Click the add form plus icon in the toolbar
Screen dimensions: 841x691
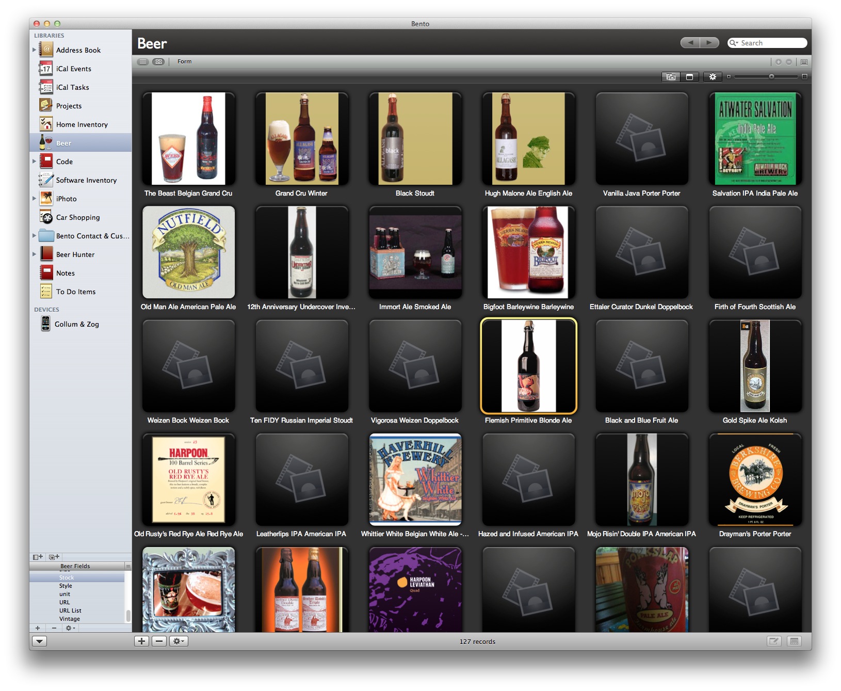coord(779,62)
